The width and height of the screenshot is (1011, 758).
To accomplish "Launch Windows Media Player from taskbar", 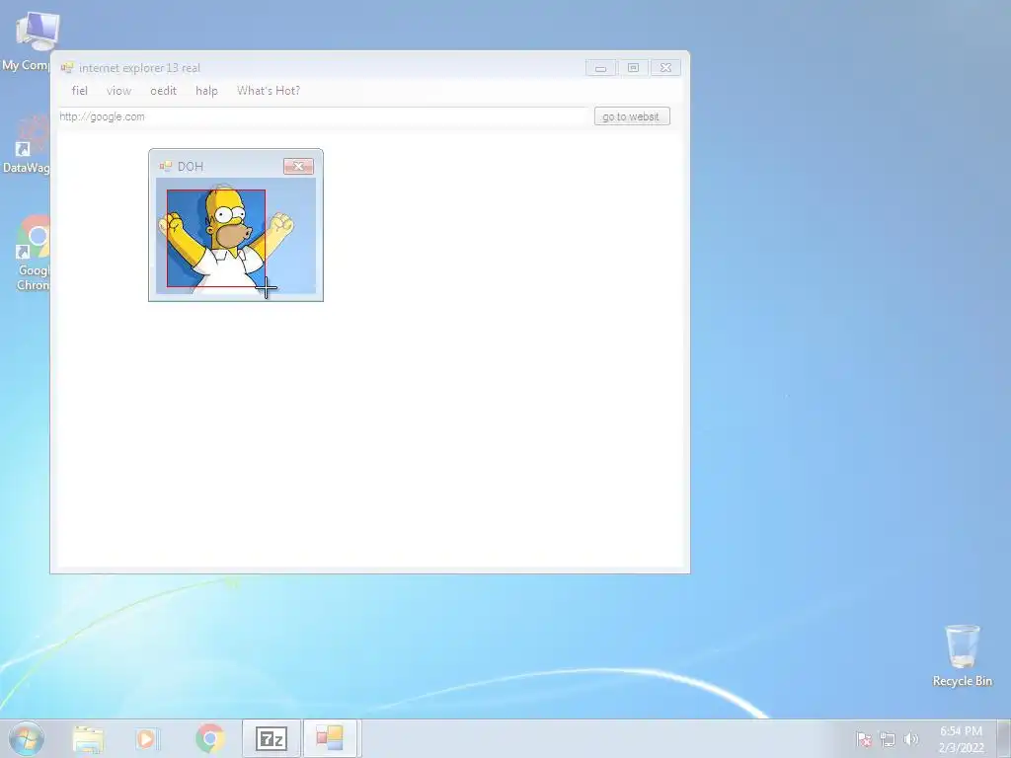I will click(148, 739).
